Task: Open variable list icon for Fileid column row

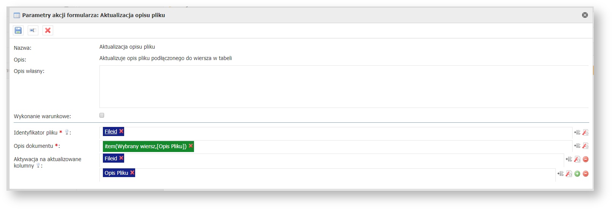Action: tap(569, 159)
